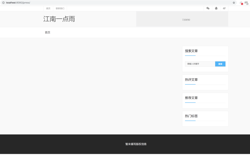Click the browser address bar

[x=77, y=3]
